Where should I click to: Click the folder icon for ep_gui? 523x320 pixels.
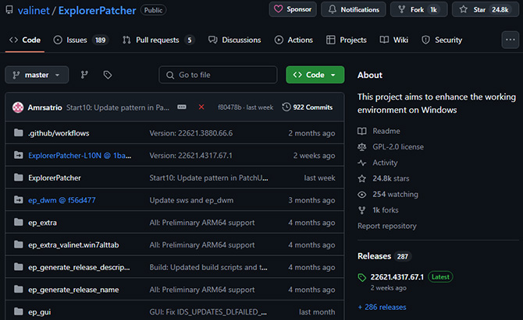tap(19, 311)
